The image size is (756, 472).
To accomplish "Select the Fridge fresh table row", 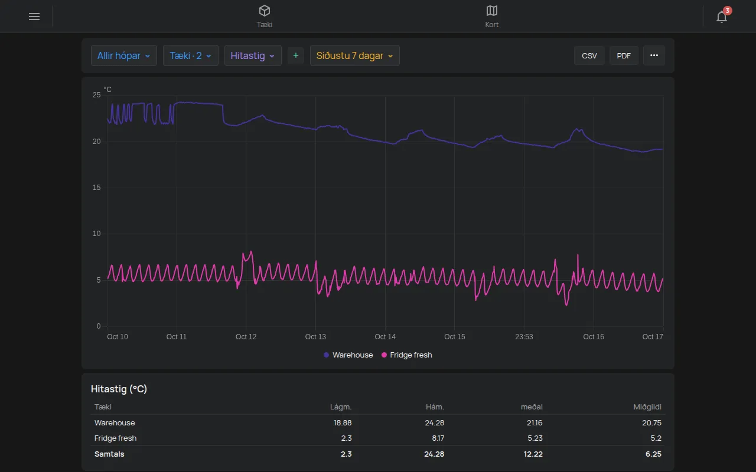I will [x=378, y=438].
